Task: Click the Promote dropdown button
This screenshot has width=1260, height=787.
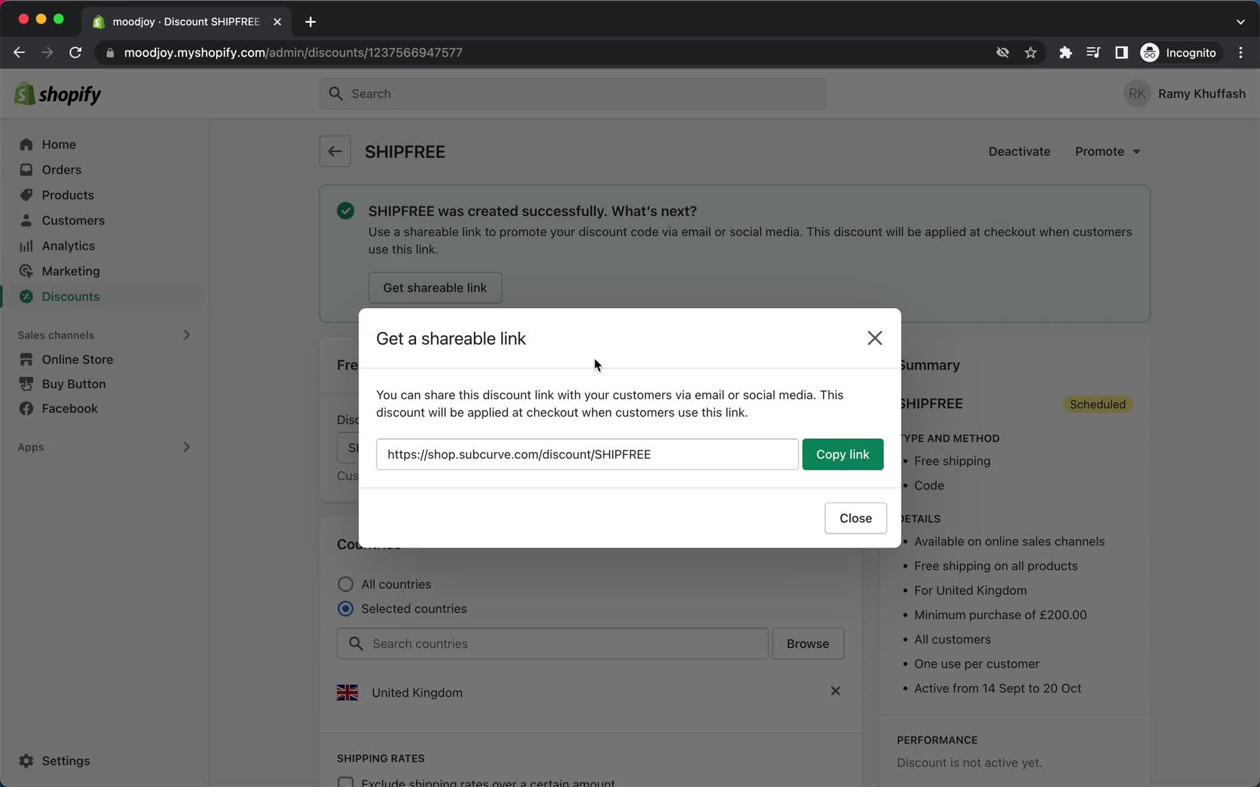Action: 1108,151
